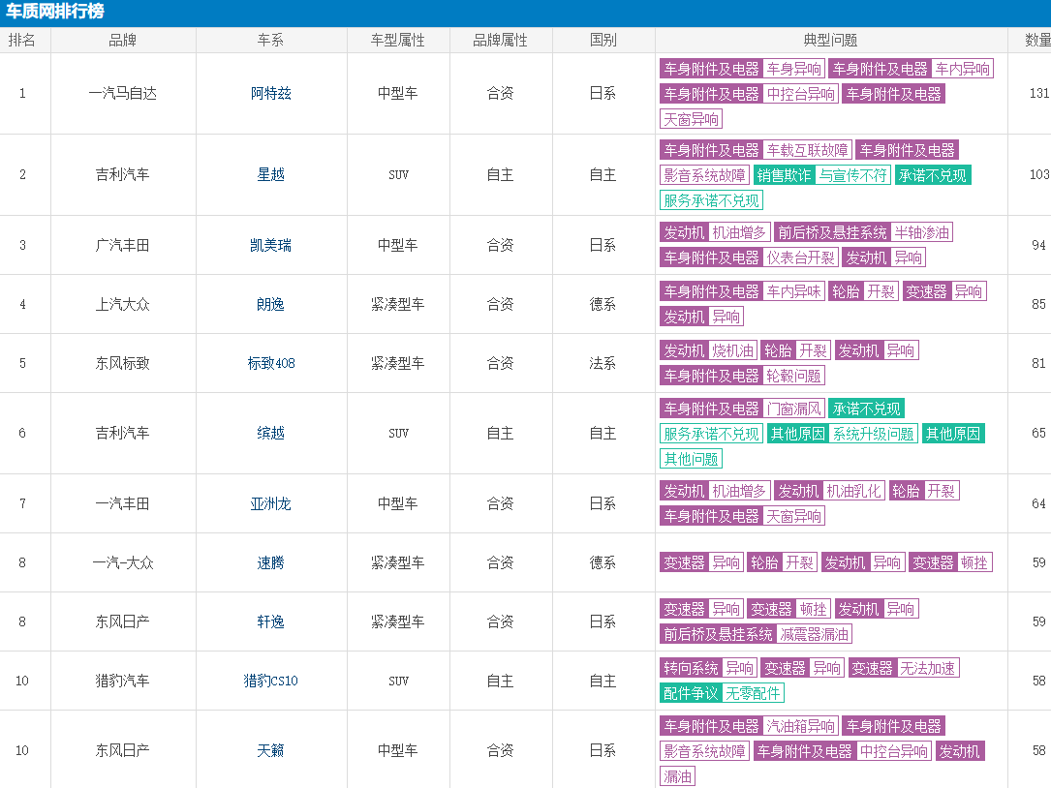Click the 汽油箱异响 tag for 天籁

pos(801,726)
